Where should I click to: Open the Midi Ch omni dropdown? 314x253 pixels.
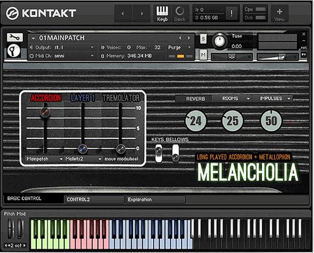[x=62, y=56]
